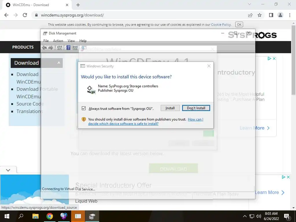The height and width of the screenshot is (222, 296).
Task: Click the network icon in system tray
Action: [x=252, y=216]
